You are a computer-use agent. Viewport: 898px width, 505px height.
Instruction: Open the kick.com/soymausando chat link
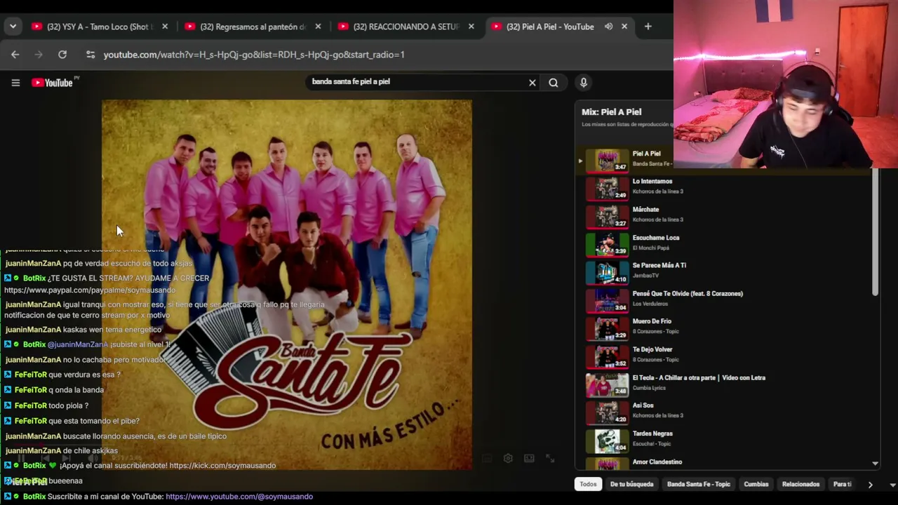(222, 466)
